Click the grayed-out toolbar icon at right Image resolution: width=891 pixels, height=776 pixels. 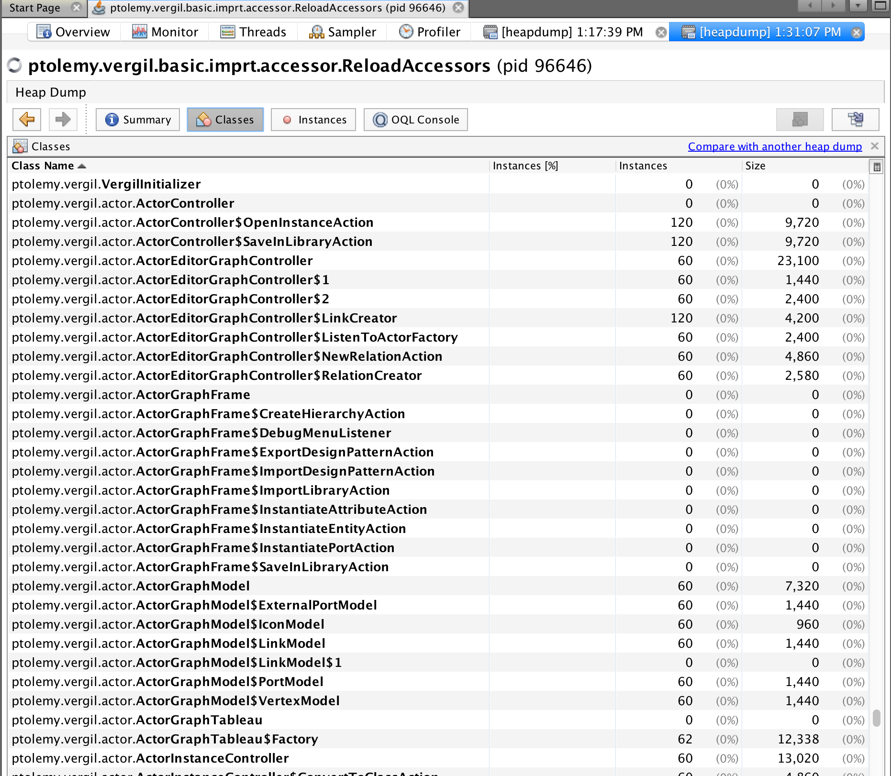point(800,119)
